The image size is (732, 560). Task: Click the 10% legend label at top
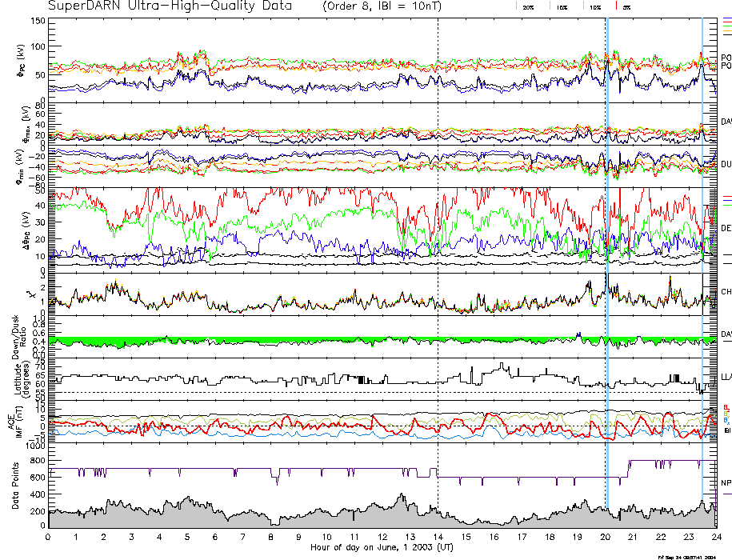pyautogui.click(x=594, y=7)
